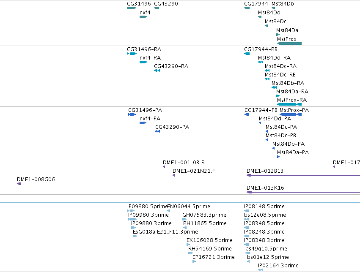Select the CG43290 gene glyph
This screenshot has height=272, width=360.
coord(157,8)
